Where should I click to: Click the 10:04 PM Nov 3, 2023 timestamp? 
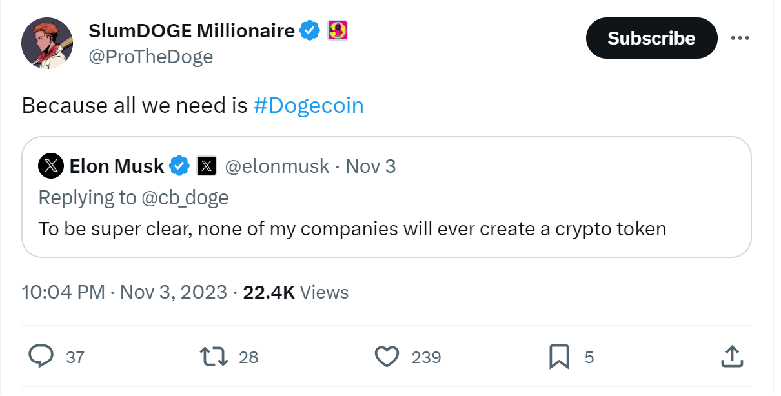pyautogui.click(x=125, y=292)
